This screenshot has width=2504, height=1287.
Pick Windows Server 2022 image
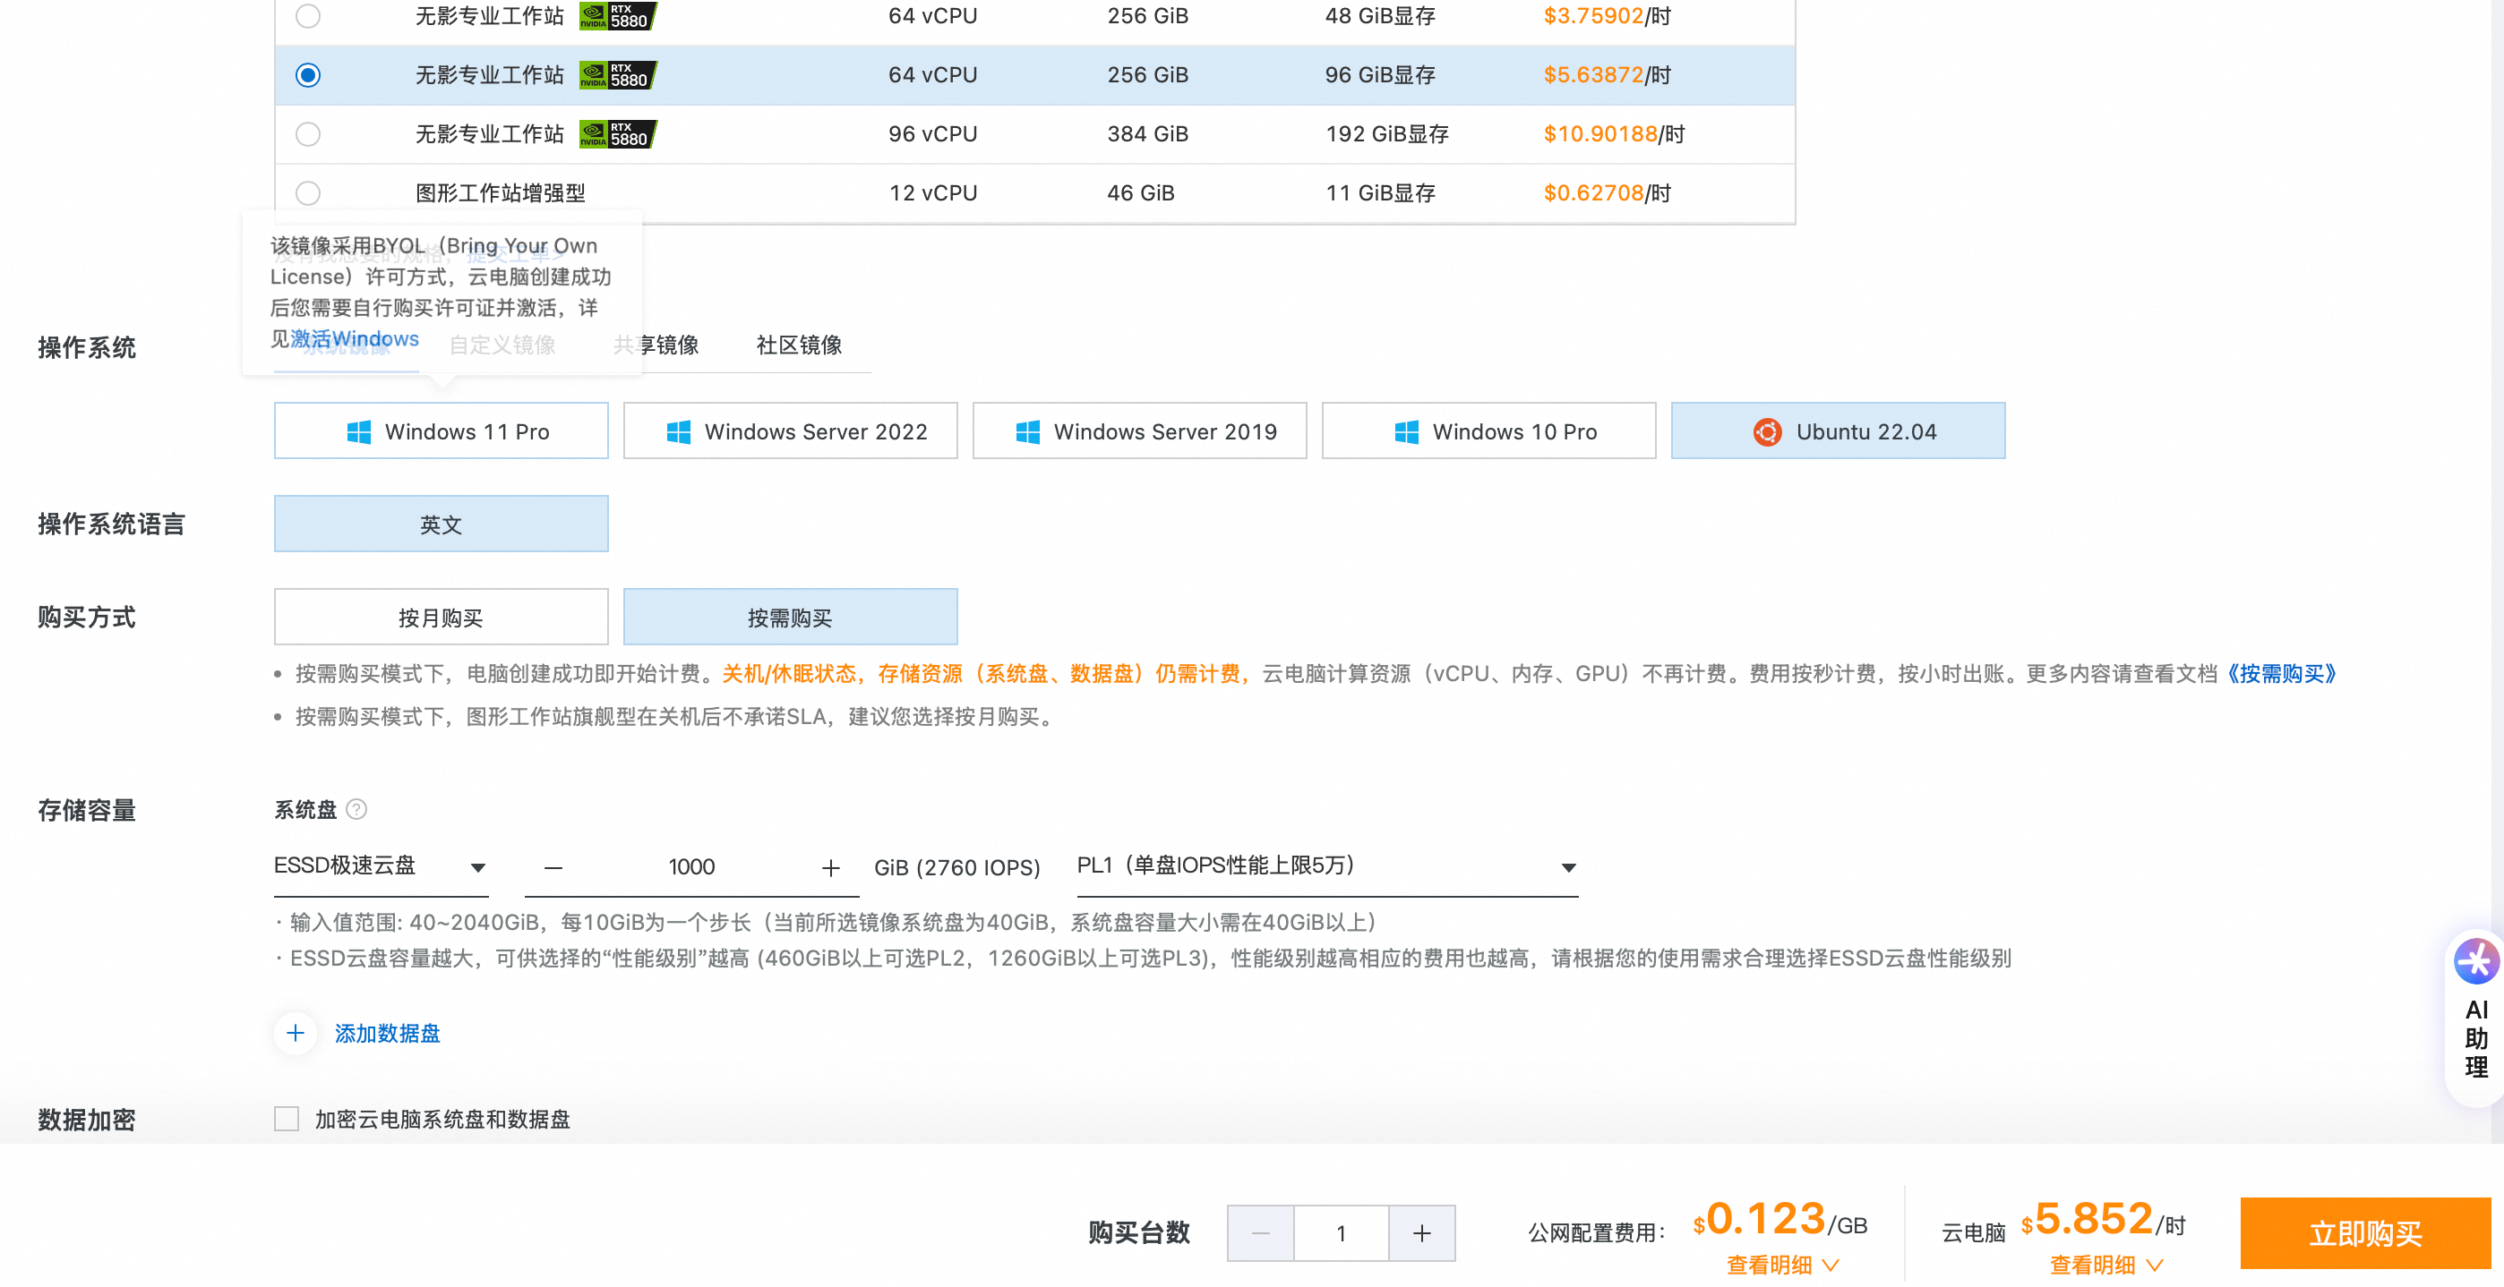point(789,431)
